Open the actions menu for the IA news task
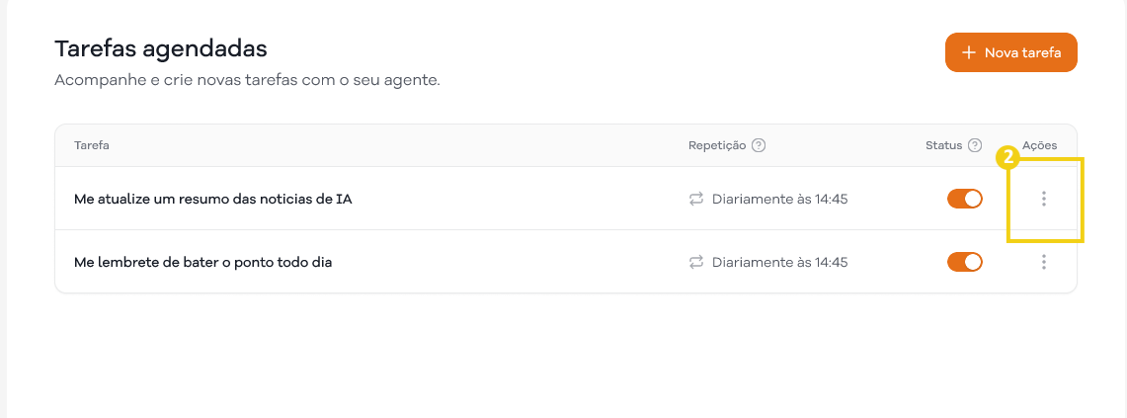1127x418 pixels. pos(1044,199)
